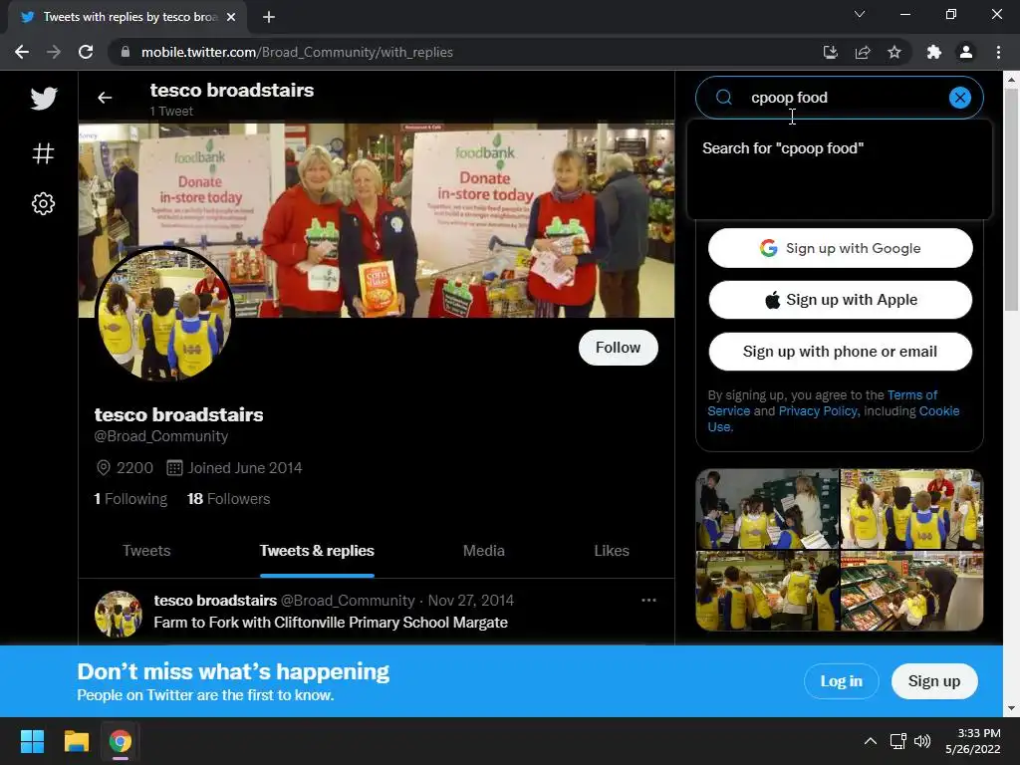1020x765 pixels.
Task: Click the browser forward arrow
Action: pos(54,52)
